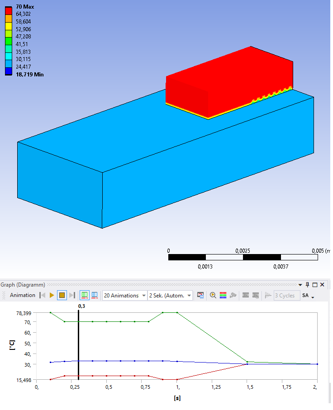This screenshot has height=410, width=333.
Task: Stop the animation with square button
Action: (62, 296)
